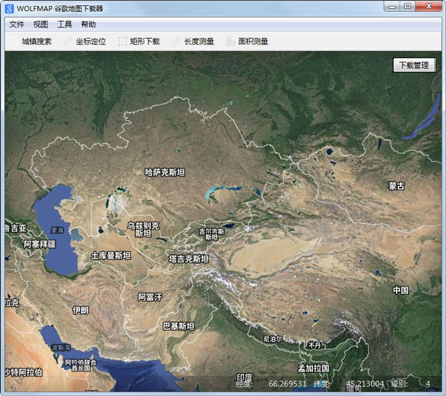This screenshot has height=396, width=446.
Task: Open the 文件 menu
Action: coord(16,25)
